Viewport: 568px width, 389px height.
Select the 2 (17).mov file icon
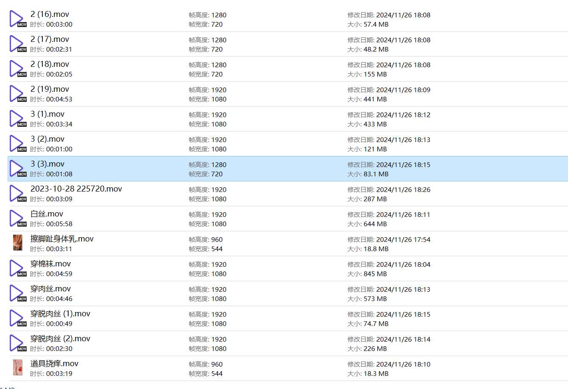click(x=17, y=44)
